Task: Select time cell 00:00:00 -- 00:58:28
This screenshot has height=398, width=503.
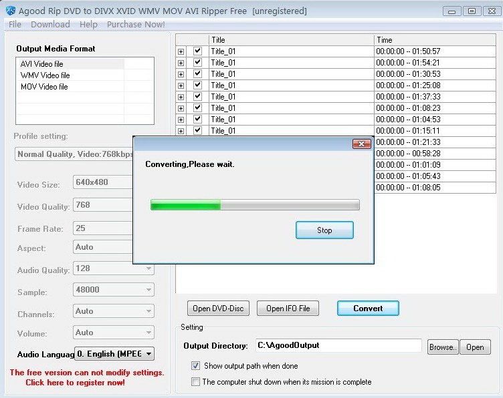Action: [x=435, y=154]
